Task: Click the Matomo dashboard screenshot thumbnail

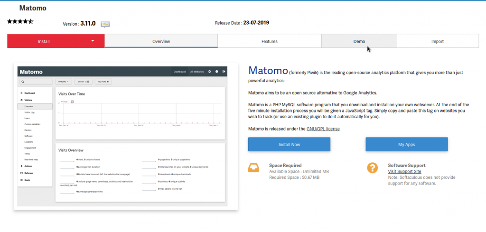Action: click(127, 137)
